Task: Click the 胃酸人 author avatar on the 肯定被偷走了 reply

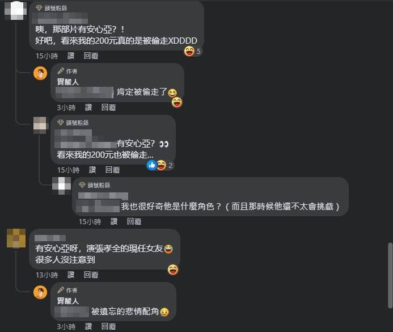Action: pos(40,73)
